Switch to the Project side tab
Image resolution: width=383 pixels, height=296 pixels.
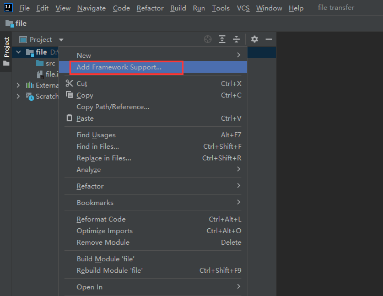[7, 47]
